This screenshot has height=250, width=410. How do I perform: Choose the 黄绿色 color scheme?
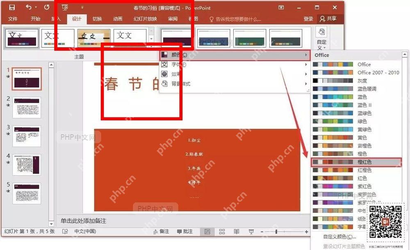coord(357,129)
